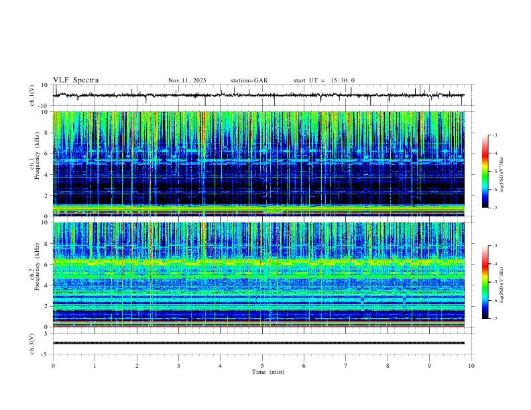The image size is (531, 410).
Task: Click the ch.1 'Frequency (kHz)' axis label
Action: click(x=37, y=156)
